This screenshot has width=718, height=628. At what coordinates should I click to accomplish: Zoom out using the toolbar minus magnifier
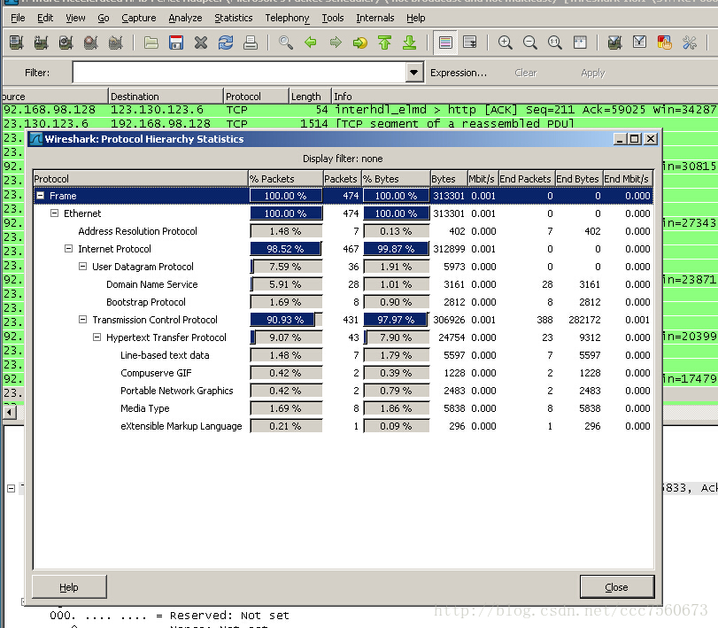click(529, 43)
